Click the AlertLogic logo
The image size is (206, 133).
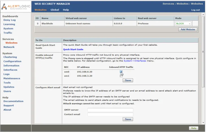click(16, 6)
